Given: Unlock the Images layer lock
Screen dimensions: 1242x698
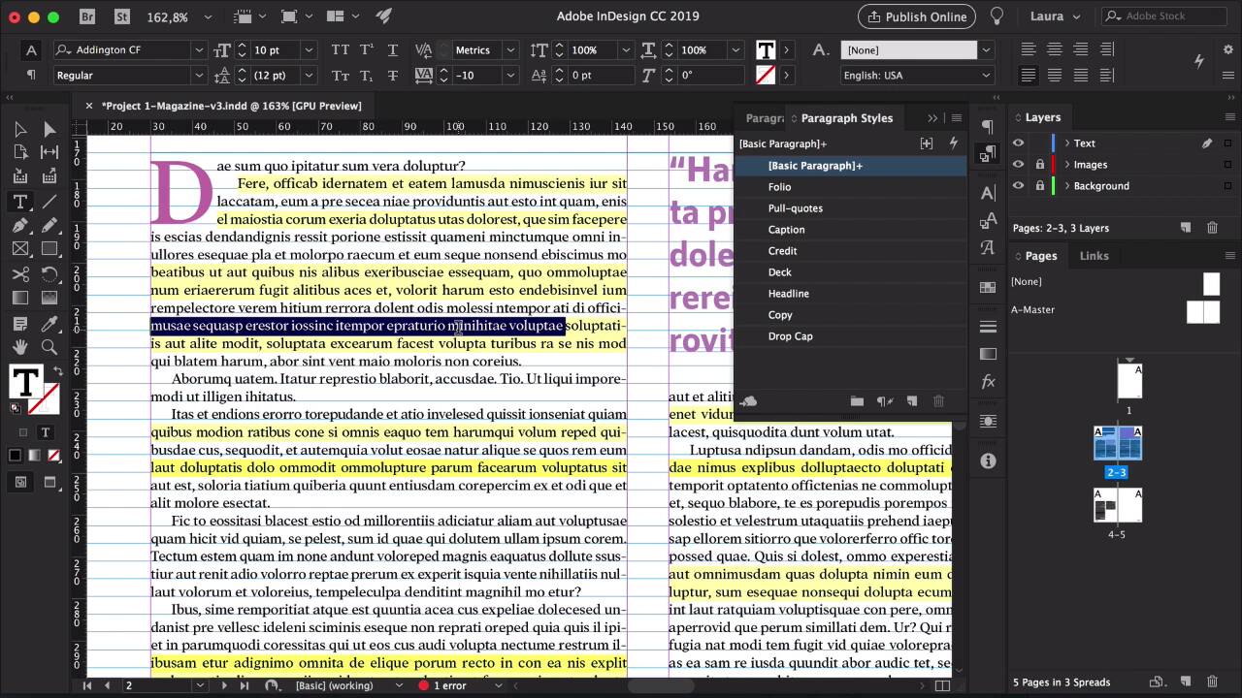Looking at the screenshot, I should click(x=1040, y=165).
